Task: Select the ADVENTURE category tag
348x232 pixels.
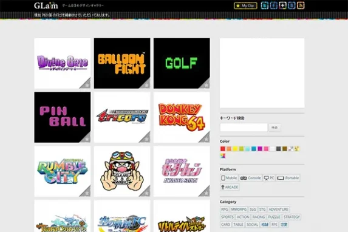Action: [x=279, y=210]
